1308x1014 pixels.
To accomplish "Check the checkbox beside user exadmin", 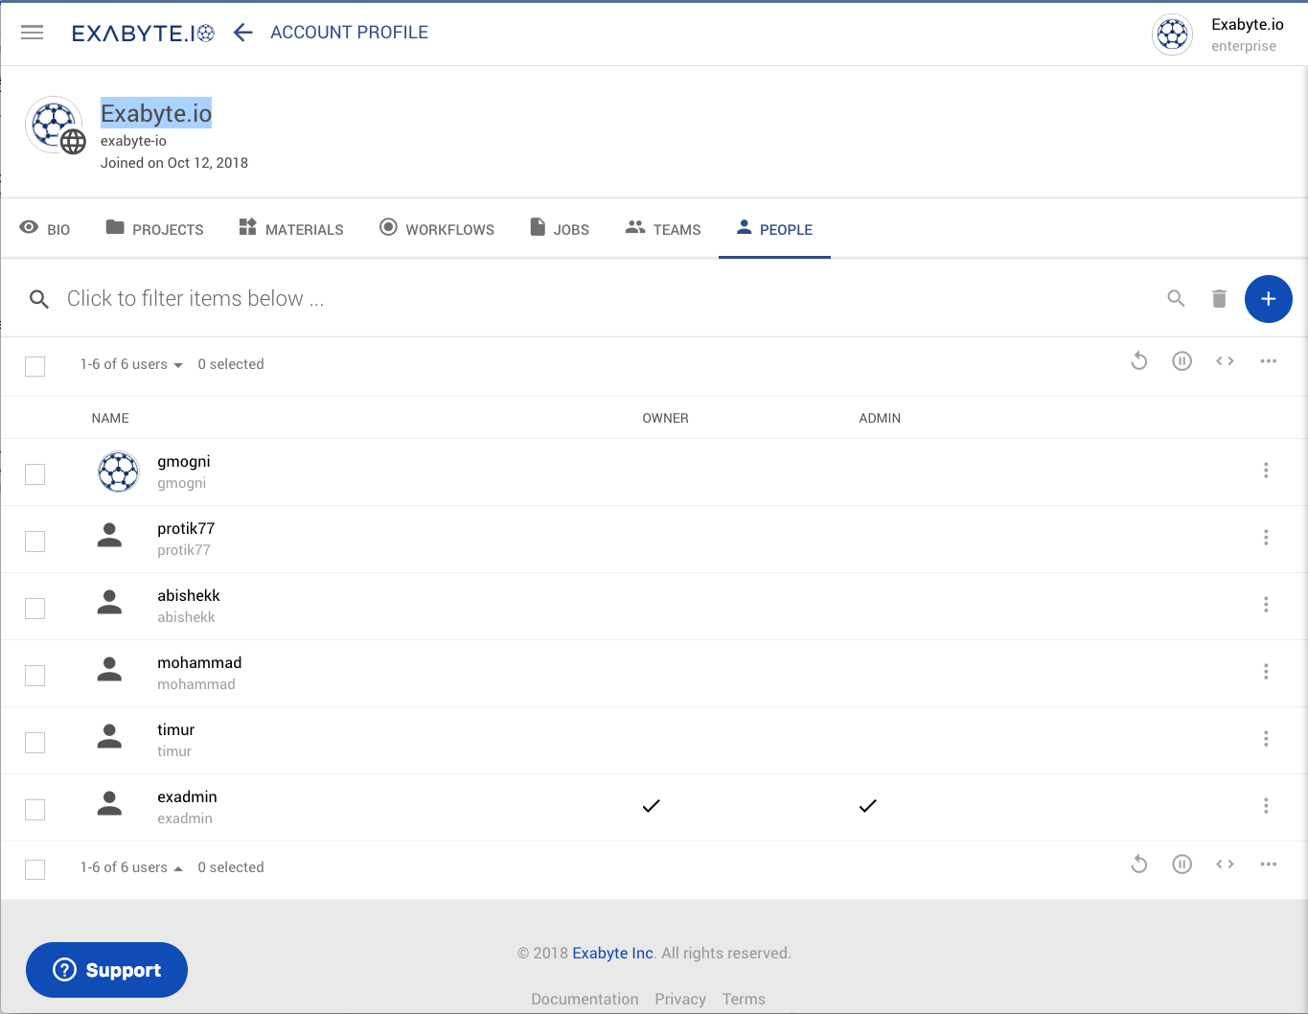I will [34, 809].
